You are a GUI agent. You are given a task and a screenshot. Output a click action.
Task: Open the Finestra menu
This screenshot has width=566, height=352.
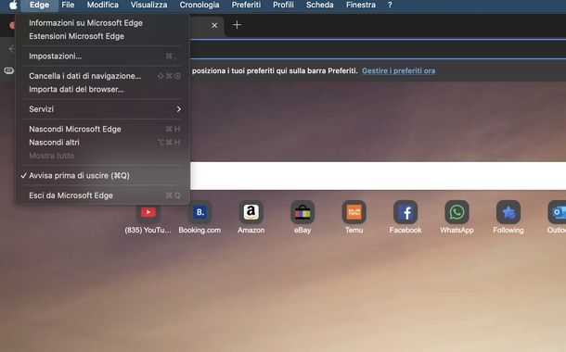361,5
